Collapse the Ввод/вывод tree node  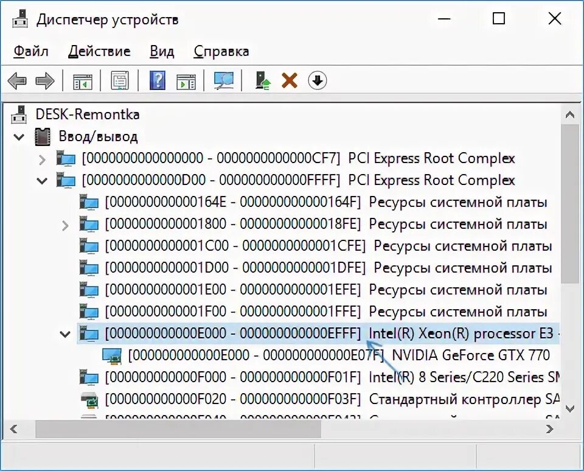[x=19, y=137]
